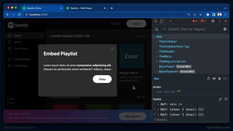This screenshot has width=233, height=131.
Task: Click the browser back arrow
Action: [x=8, y=15]
